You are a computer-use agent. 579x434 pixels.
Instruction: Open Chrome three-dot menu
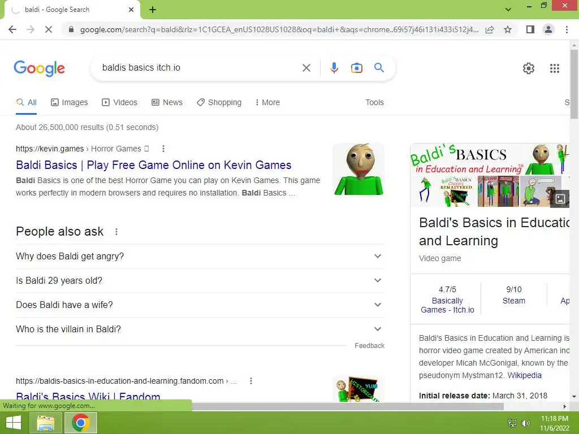point(567,29)
